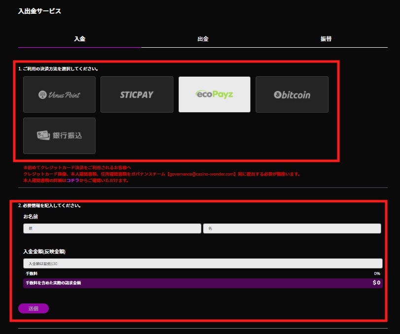Focus the 入金金額 deposit amount field
Image resolution: width=400 pixels, height=334 pixels.
203,264
